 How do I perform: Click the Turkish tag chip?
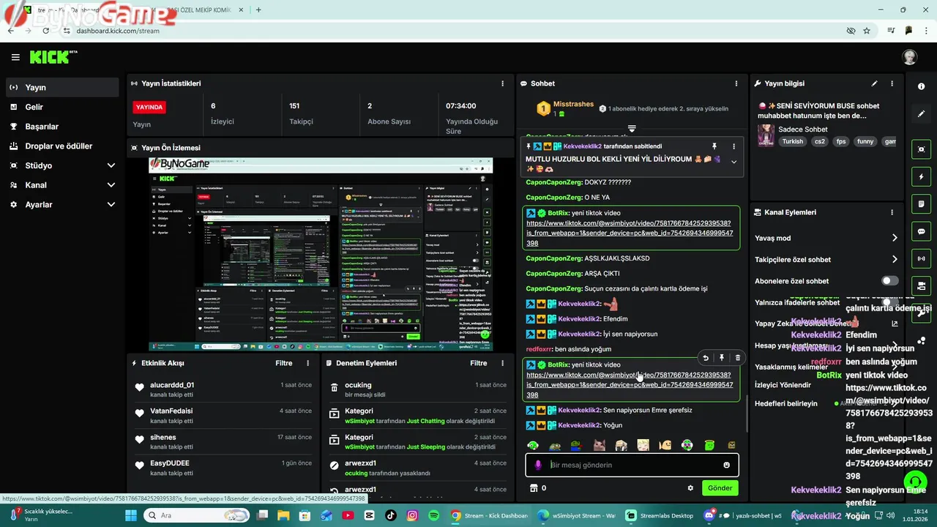coord(792,141)
